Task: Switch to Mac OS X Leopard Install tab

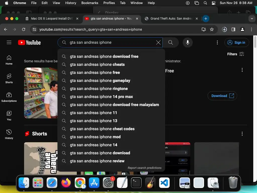Action: pyautogui.click(x=52, y=19)
